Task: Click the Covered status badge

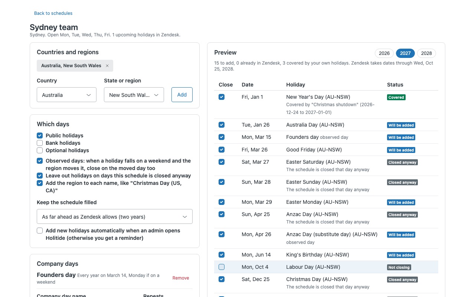Action: point(396,97)
